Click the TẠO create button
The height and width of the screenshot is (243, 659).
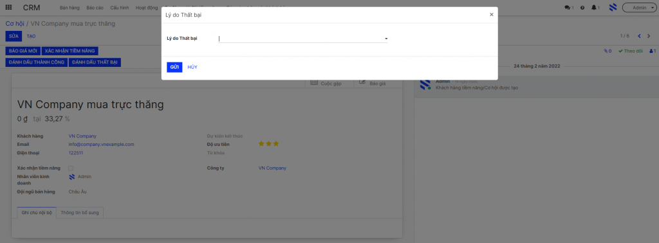point(31,36)
